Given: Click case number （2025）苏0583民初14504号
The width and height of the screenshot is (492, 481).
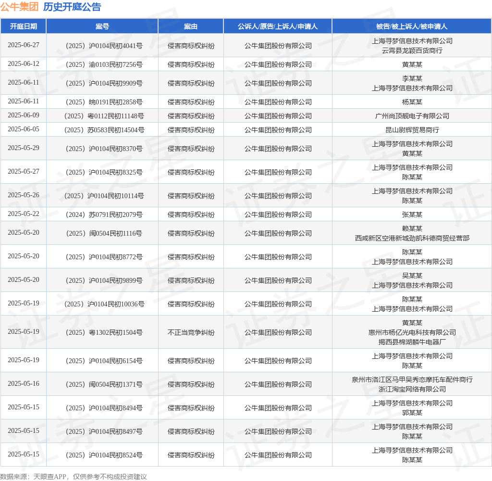Looking at the screenshot, I should (104, 130).
